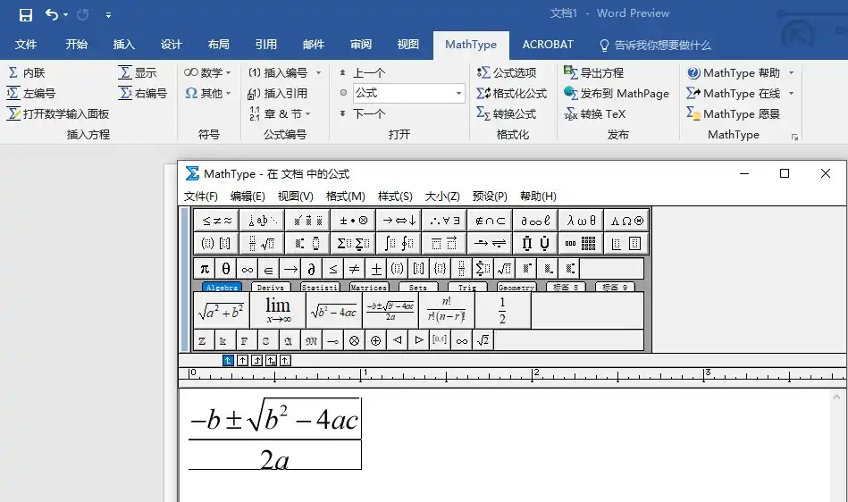Open uppercase Greek palette ΛΩ

pyautogui.click(x=626, y=220)
